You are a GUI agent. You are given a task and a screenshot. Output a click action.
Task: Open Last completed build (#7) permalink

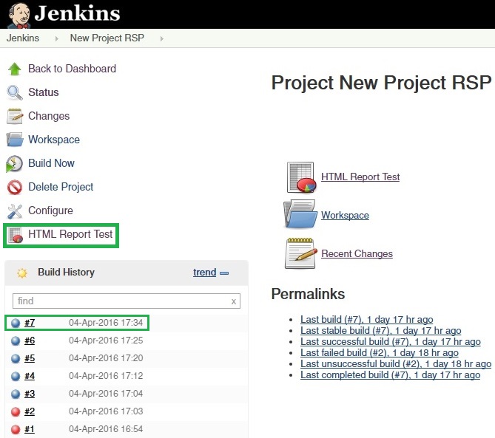pyautogui.click(x=390, y=374)
